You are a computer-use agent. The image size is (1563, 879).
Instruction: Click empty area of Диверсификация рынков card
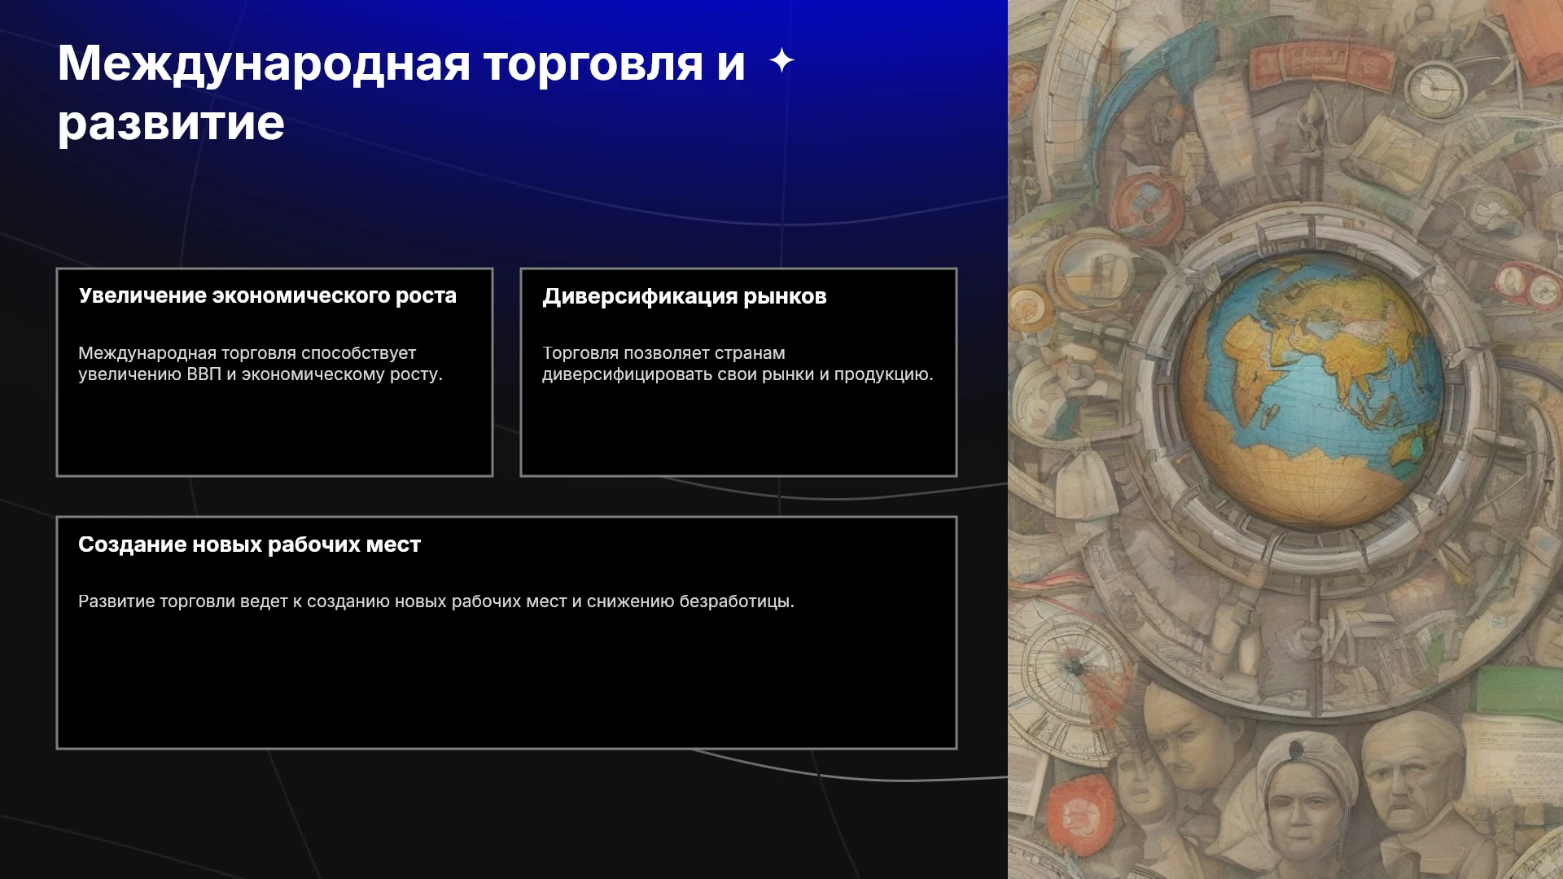coord(738,431)
